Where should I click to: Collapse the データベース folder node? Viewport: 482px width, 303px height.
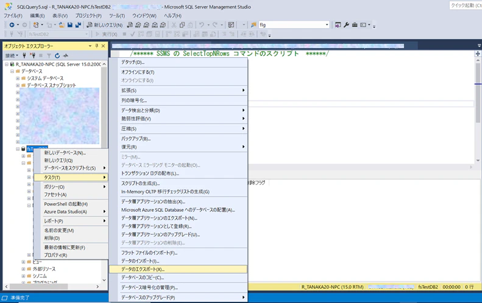12,71
